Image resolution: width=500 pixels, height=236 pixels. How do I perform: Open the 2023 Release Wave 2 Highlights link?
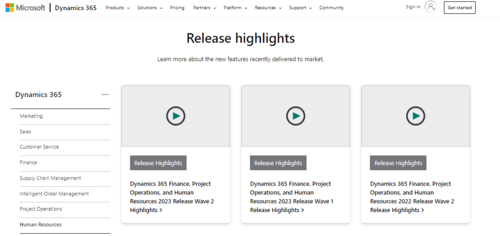(x=172, y=197)
